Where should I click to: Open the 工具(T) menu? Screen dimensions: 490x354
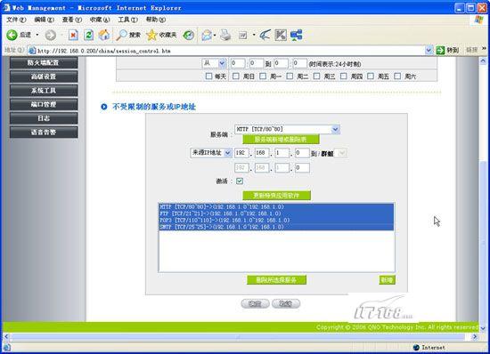click(127, 20)
